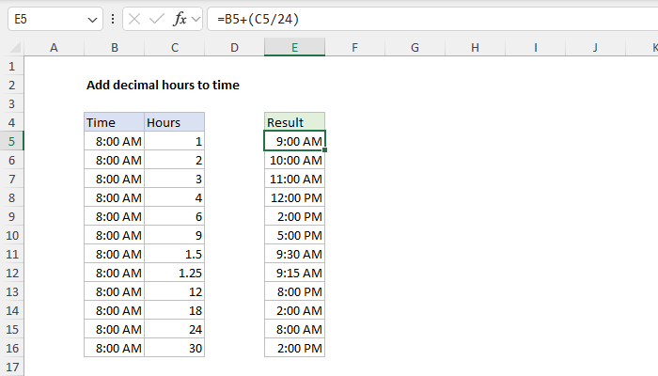Click the 'Result' header cell
This screenshot has width=658, height=376.
294,122
